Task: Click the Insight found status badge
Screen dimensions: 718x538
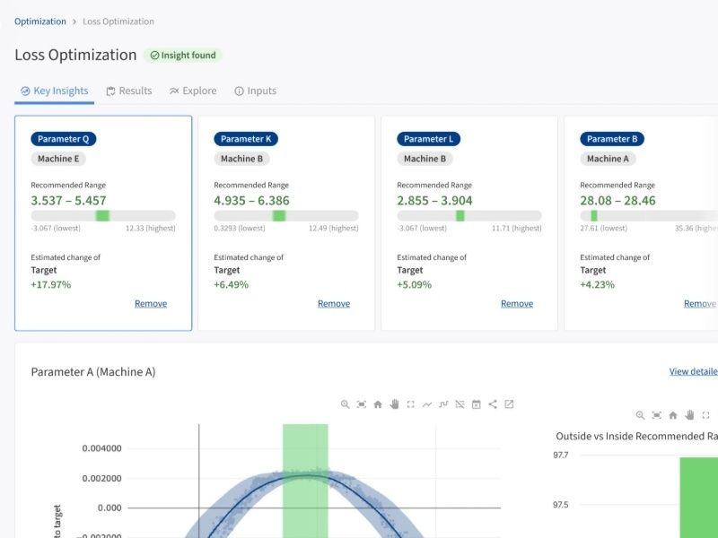Action: [x=183, y=56]
